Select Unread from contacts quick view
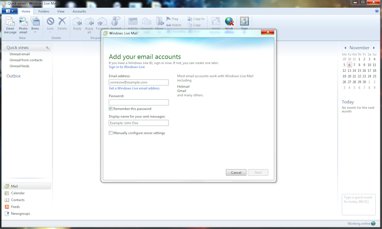Viewport: 382px width, 229px height. point(26,60)
